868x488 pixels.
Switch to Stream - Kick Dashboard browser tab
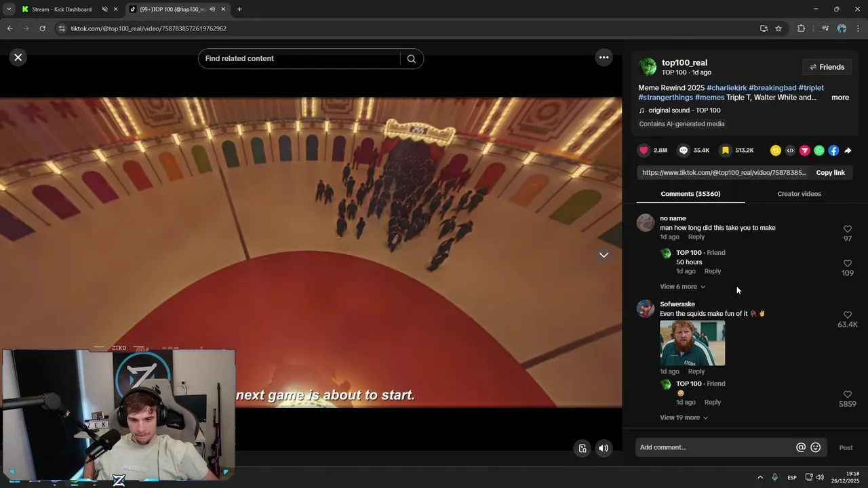click(x=61, y=9)
